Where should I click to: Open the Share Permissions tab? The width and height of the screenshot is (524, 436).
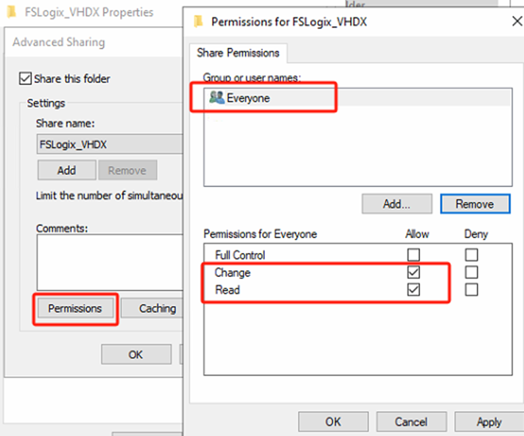(x=238, y=53)
